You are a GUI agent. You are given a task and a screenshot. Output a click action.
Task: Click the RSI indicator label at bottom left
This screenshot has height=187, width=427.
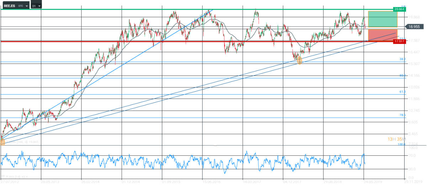pos(14,177)
